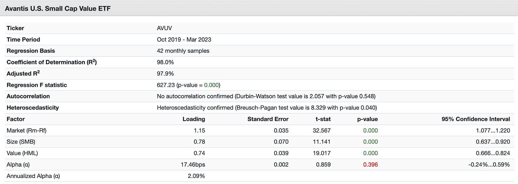Select the Durbin-Watson test result text
This screenshot has width=518, height=184.
[266, 96]
